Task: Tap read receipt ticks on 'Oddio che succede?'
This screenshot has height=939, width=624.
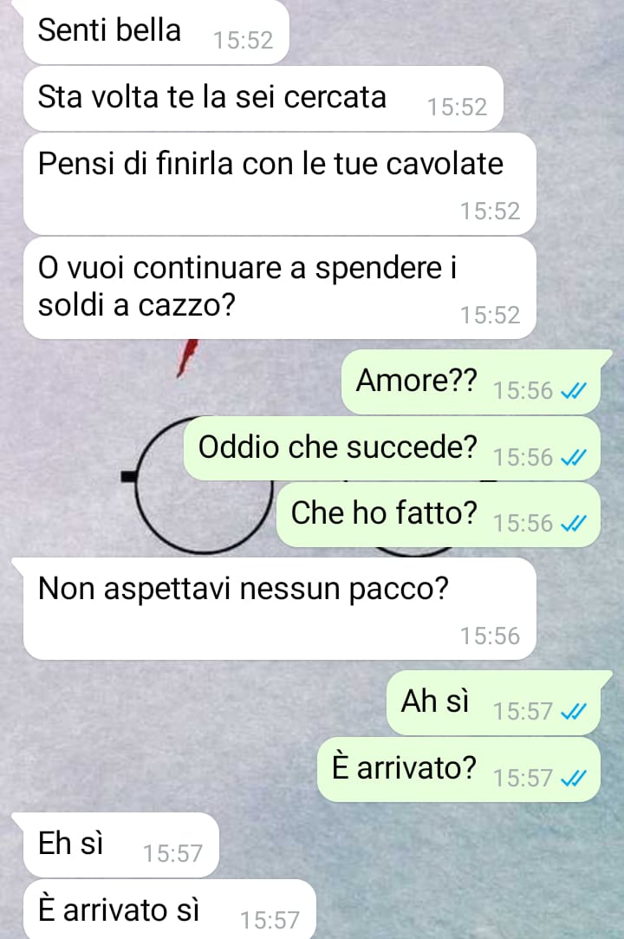Action: pos(573,458)
